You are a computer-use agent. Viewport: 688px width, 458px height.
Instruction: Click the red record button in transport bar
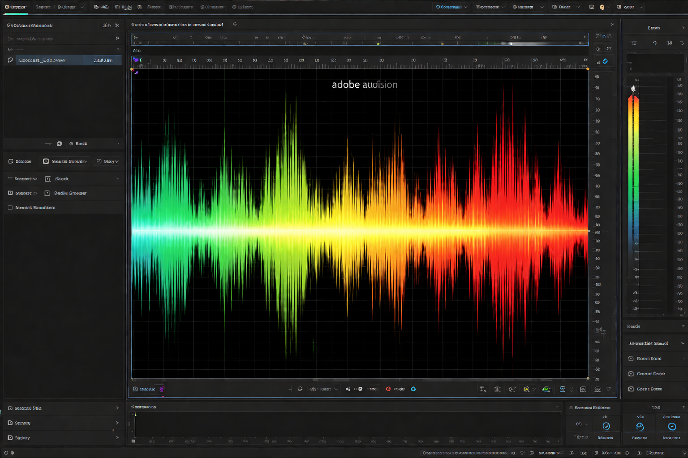point(388,389)
